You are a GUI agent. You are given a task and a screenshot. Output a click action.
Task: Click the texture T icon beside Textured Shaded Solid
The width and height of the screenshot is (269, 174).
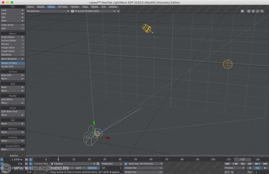[x=73, y=11]
